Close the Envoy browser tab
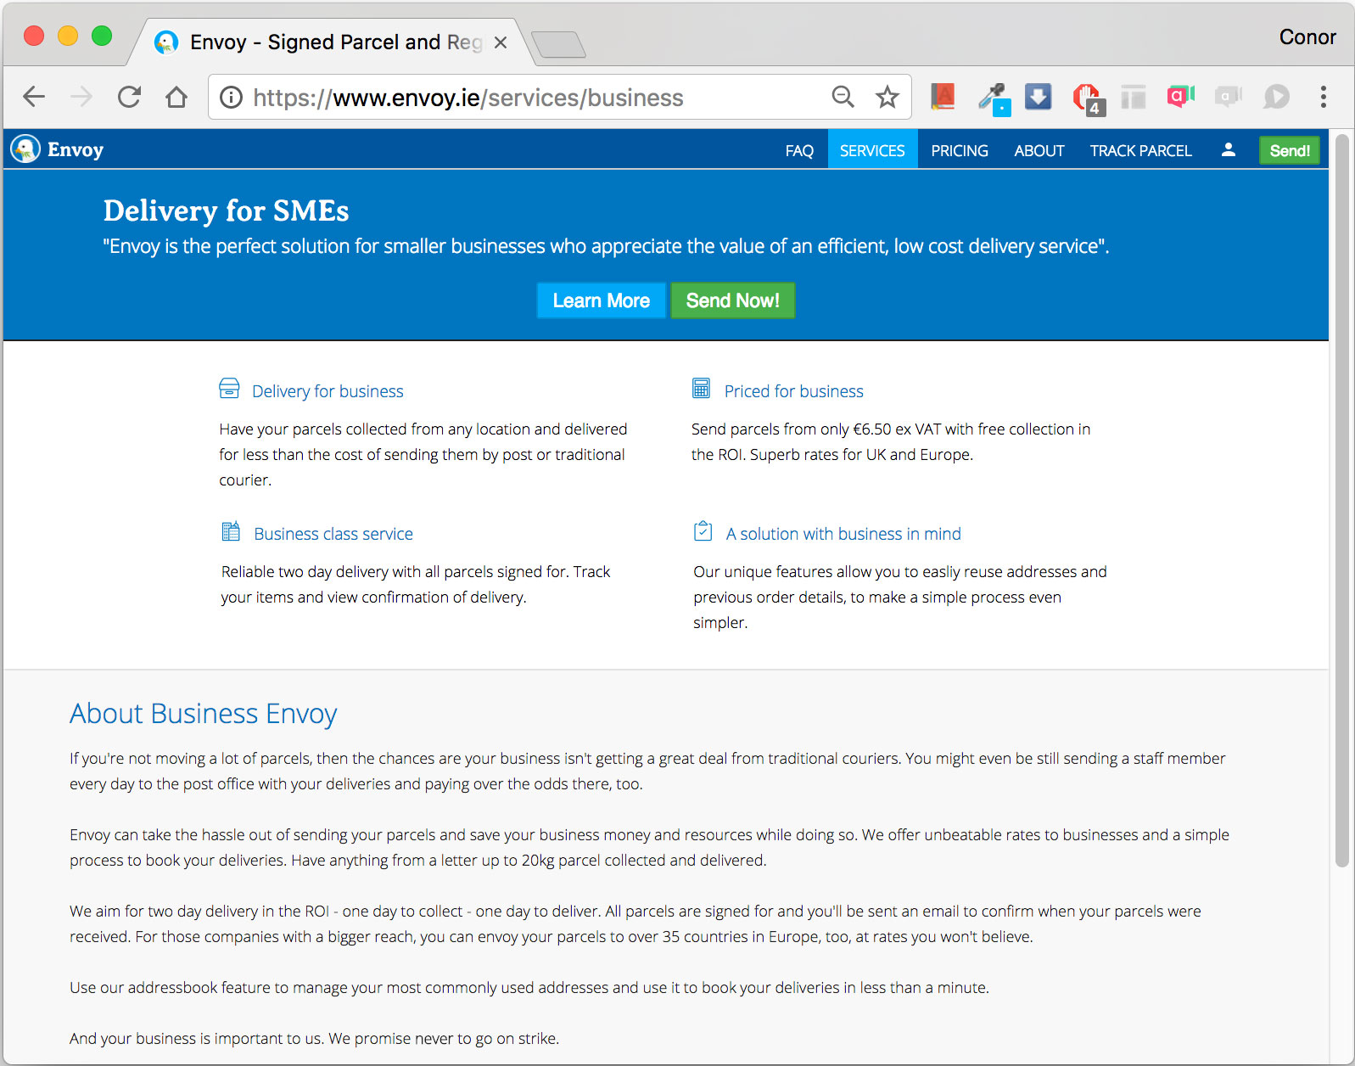Image resolution: width=1355 pixels, height=1066 pixels. tap(501, 42)
